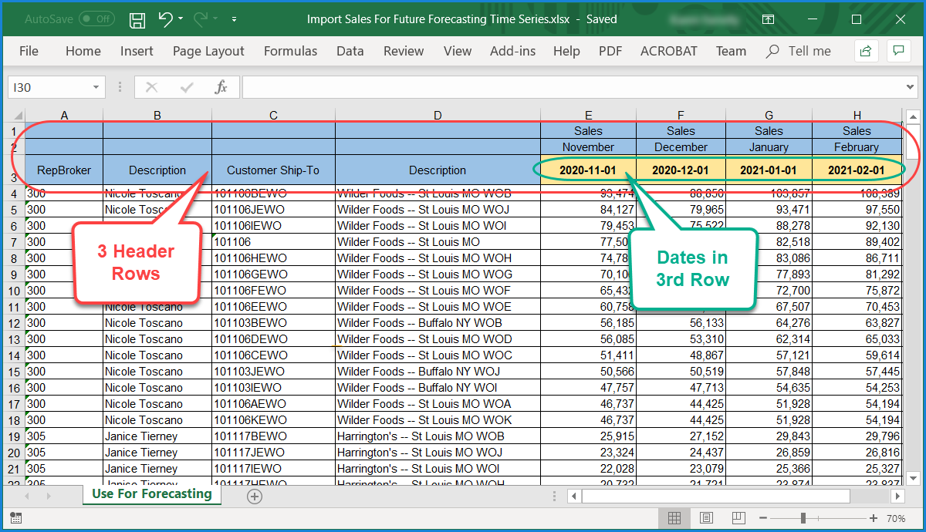Image resolution: width=926 pixels, height=532 pixels.
Task: Click the Save icon in title bar
Action: pos(137,19)
